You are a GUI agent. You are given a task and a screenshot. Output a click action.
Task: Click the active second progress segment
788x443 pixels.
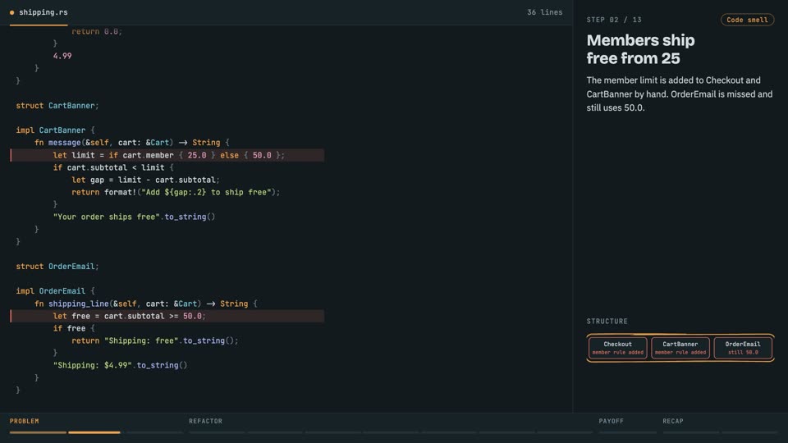pyautogui.click(x=94, y=432)
